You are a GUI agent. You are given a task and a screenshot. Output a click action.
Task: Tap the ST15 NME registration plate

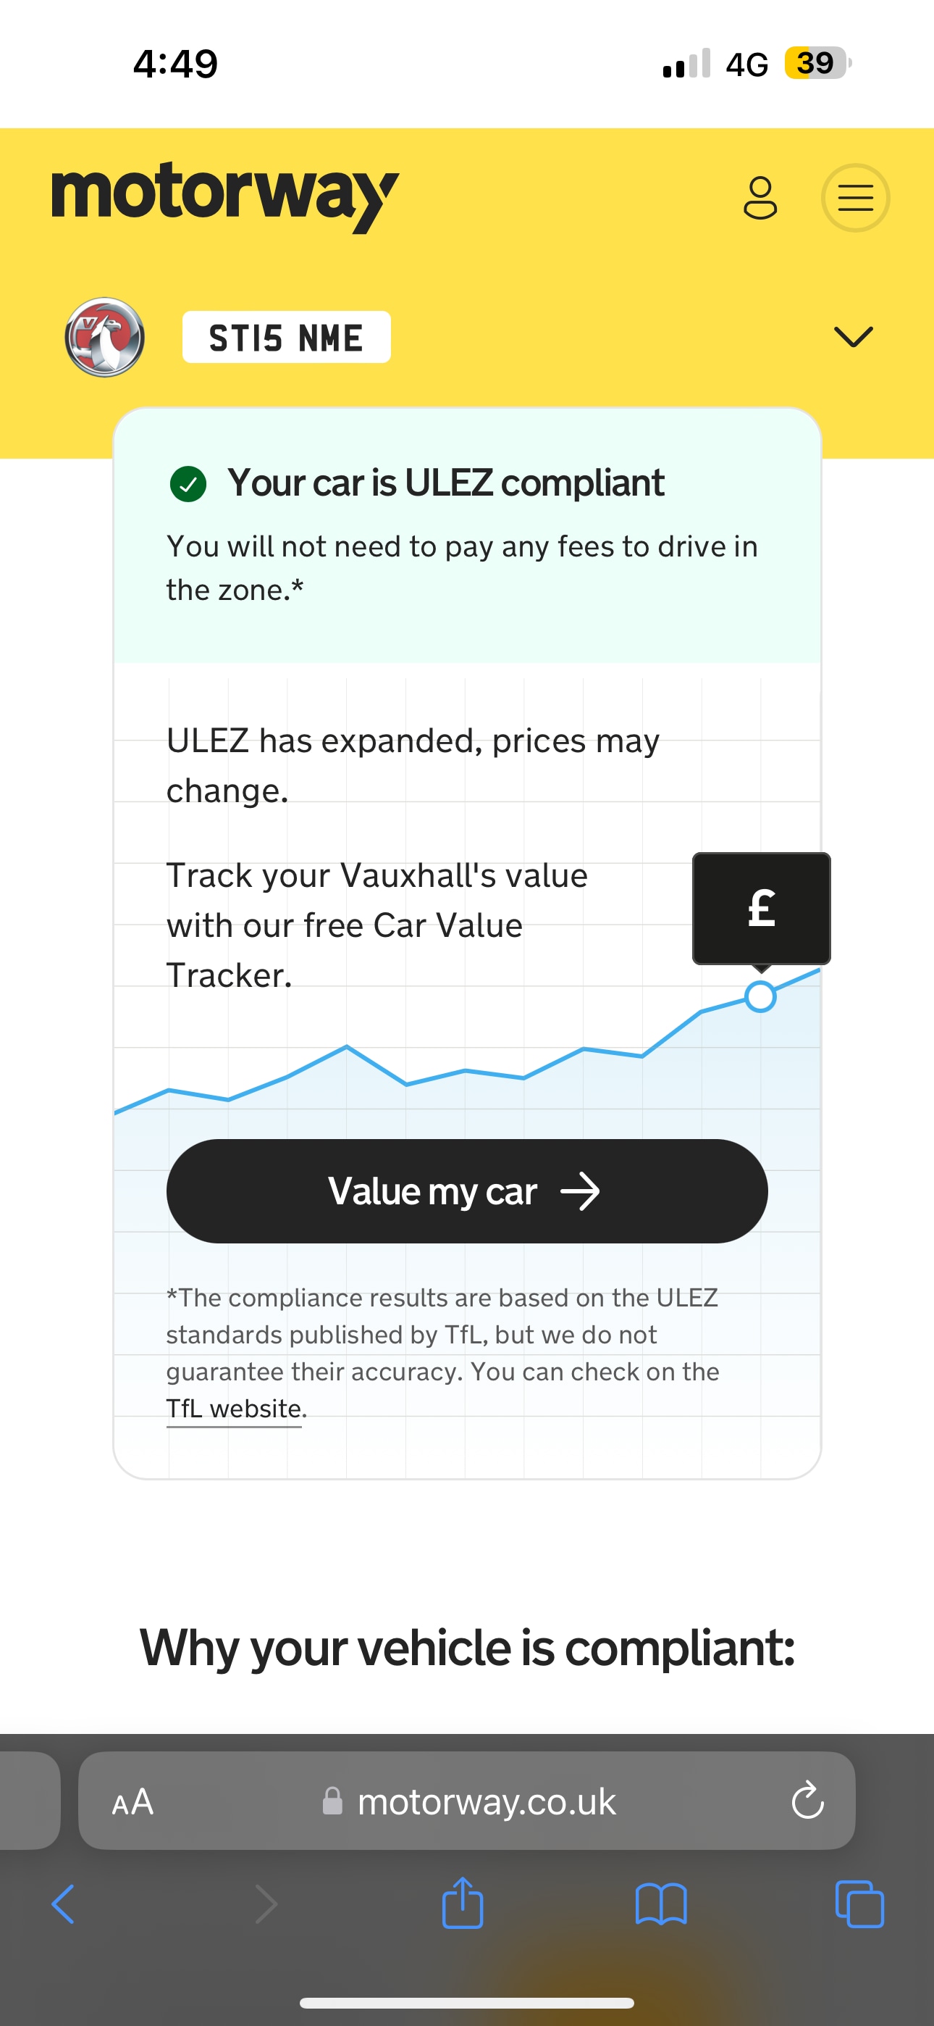tap(286, 338)
